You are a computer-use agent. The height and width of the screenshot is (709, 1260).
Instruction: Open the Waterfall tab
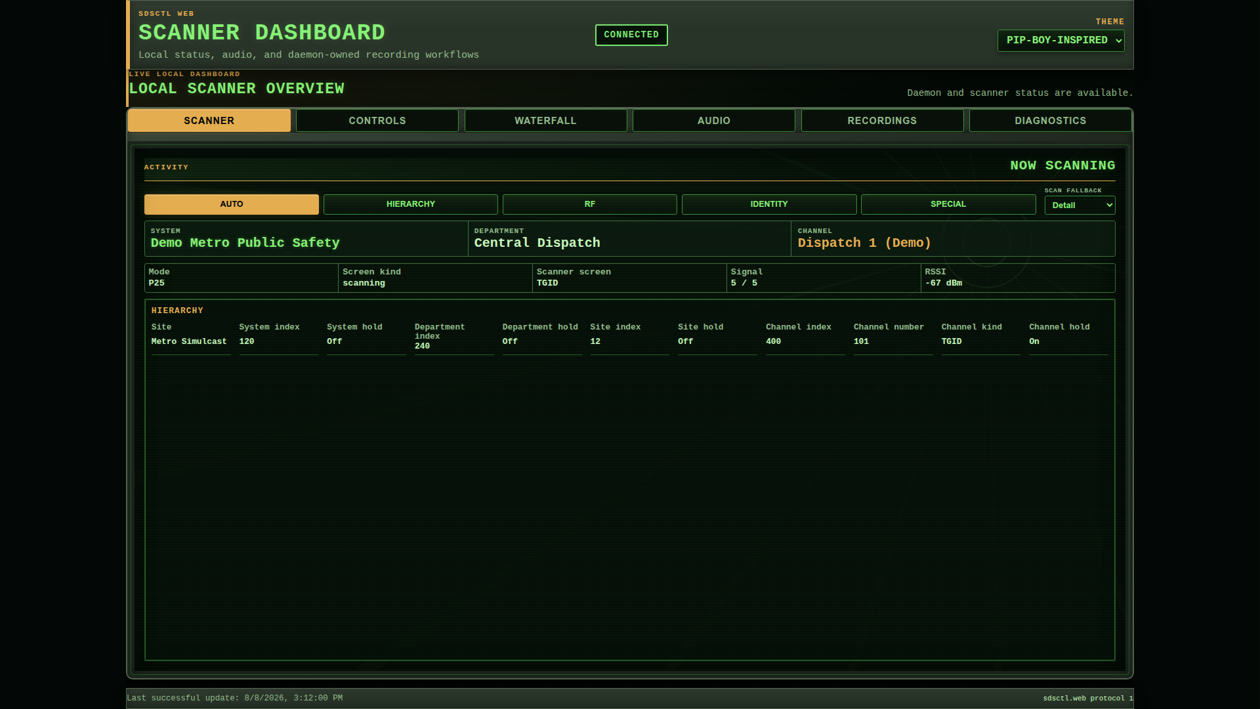pyautogui.click(x=545, y=121)
